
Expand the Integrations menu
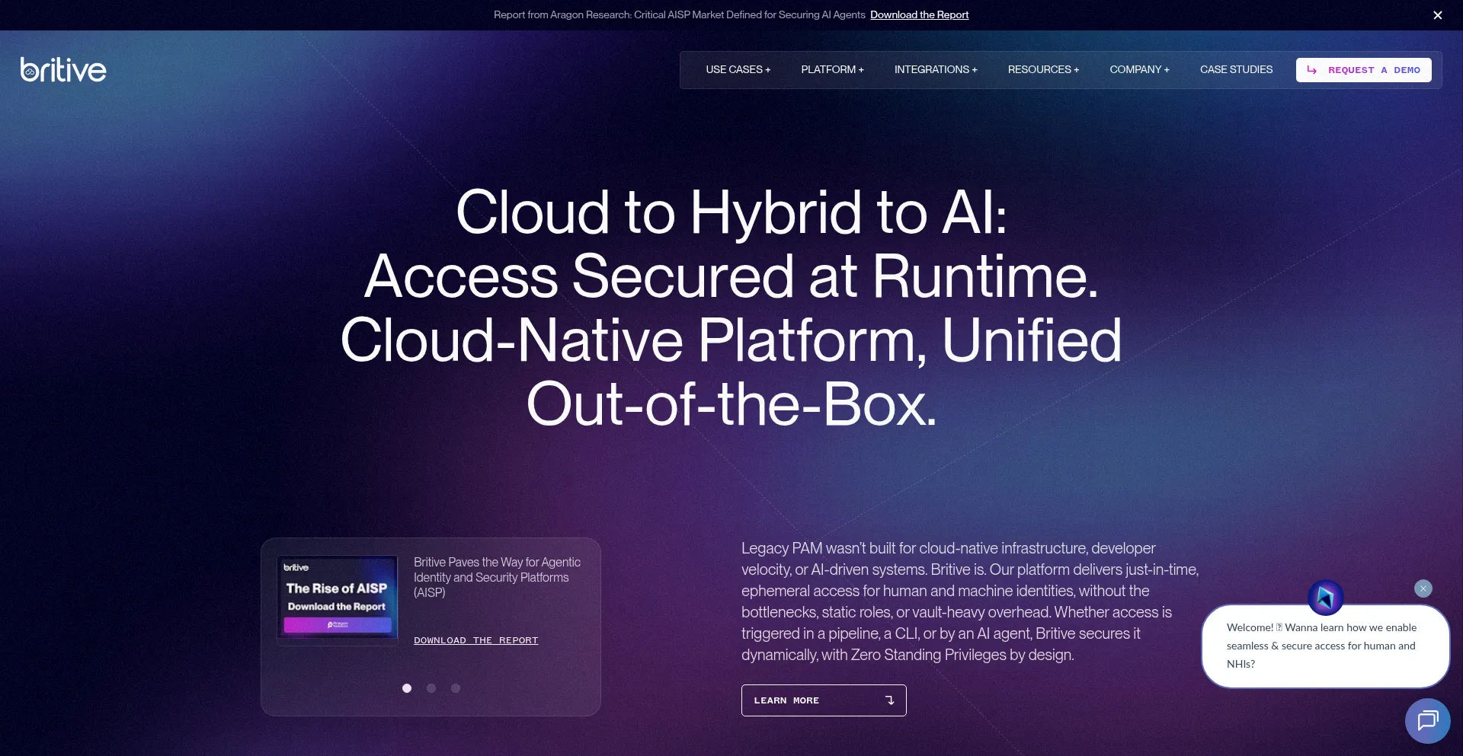pyautogui.click(x=936, y=69)
